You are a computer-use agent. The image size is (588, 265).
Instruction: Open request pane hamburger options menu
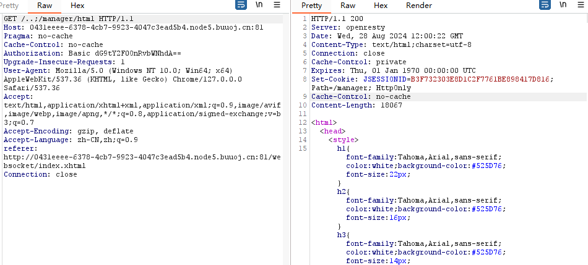tap(277, 5)
